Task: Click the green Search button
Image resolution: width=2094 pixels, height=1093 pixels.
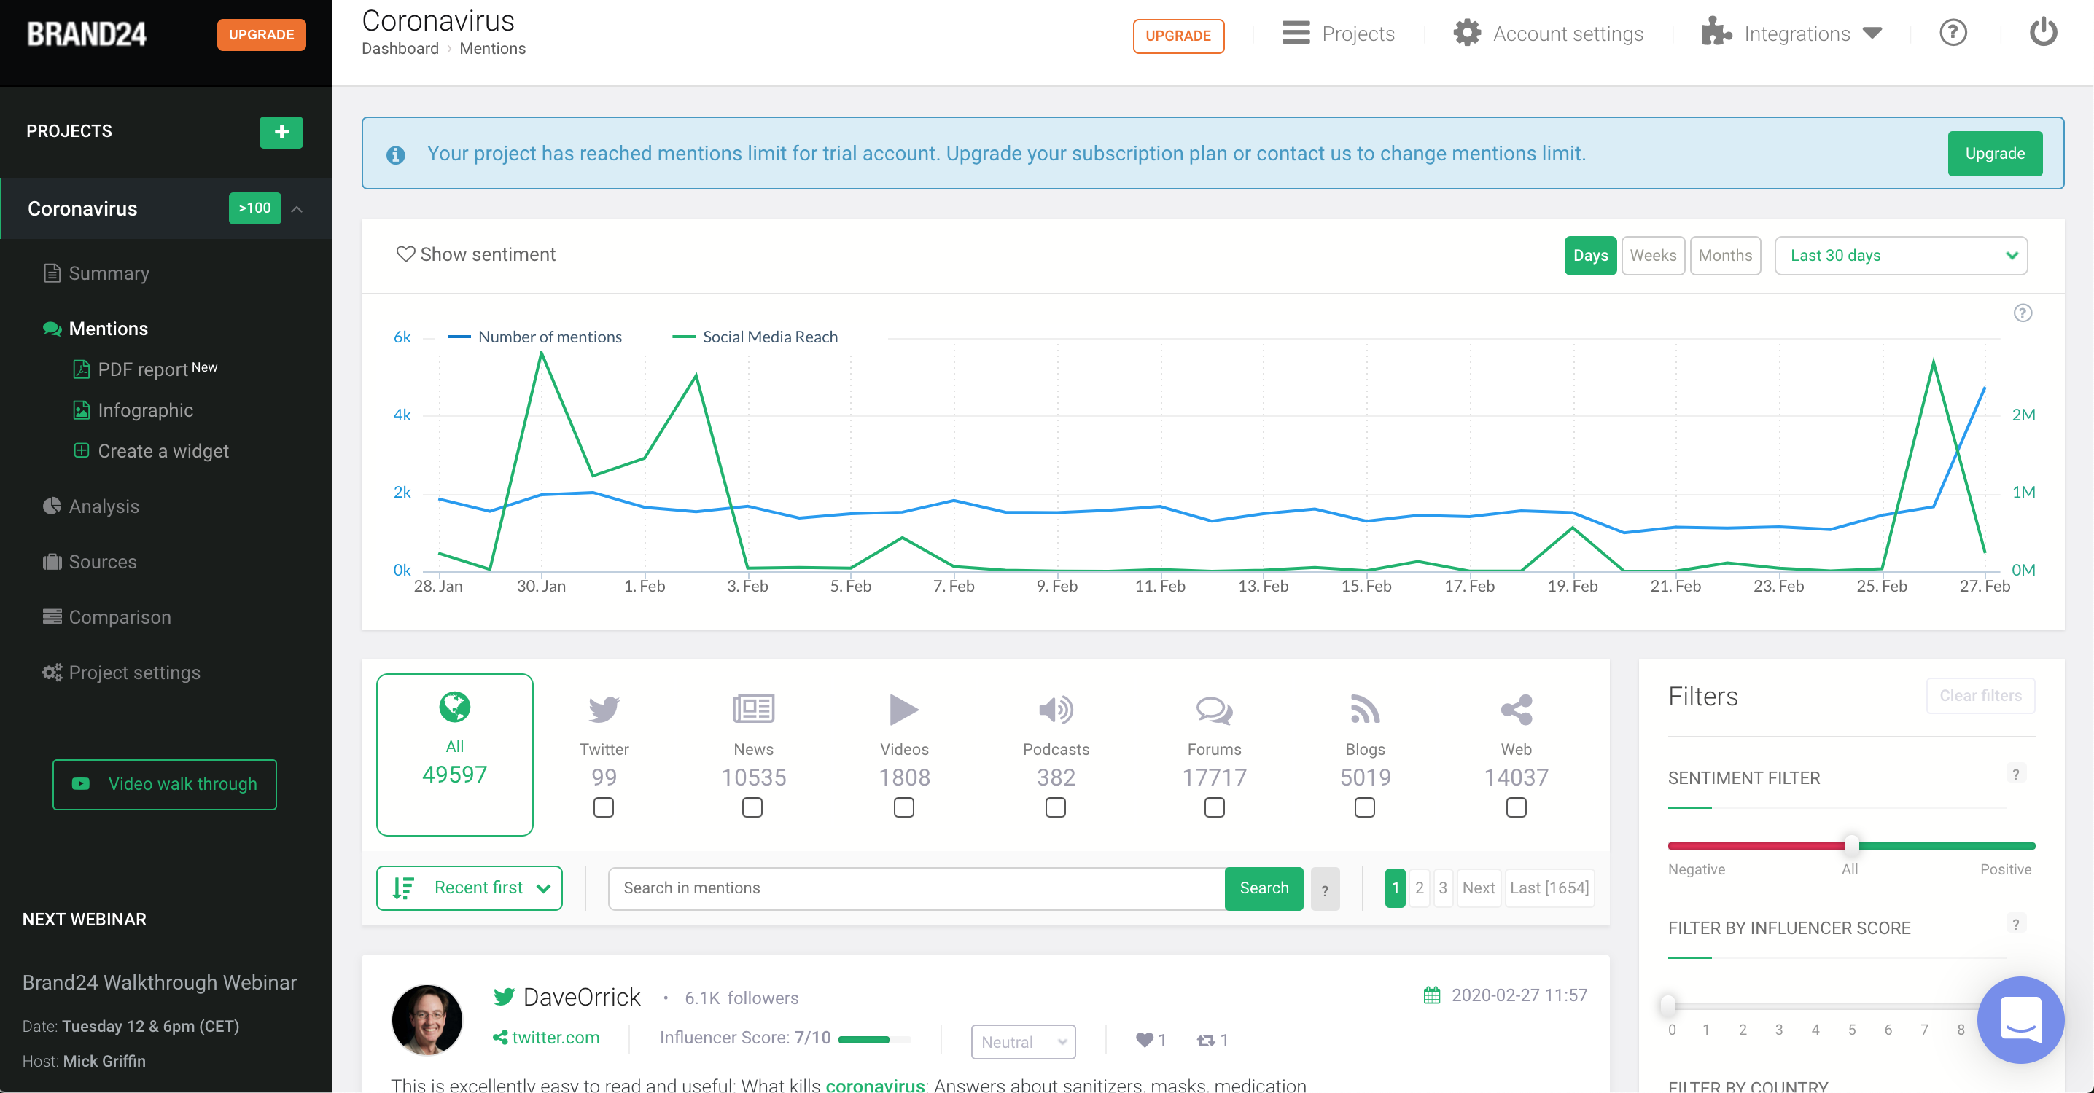Action: click(1264, 889)
